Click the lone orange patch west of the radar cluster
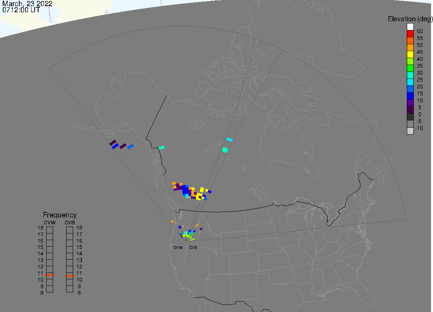433x312 pixels. [172, 222]
